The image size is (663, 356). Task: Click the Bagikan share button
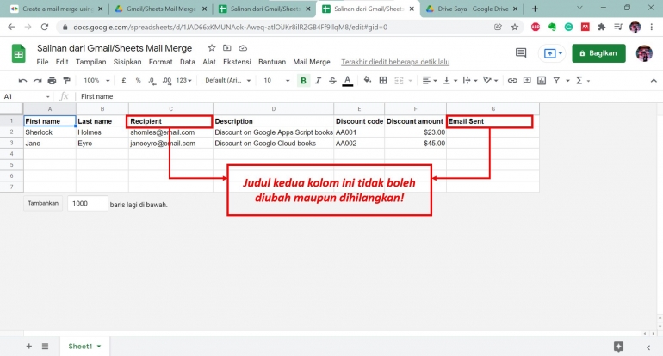(x=598, y=53)
